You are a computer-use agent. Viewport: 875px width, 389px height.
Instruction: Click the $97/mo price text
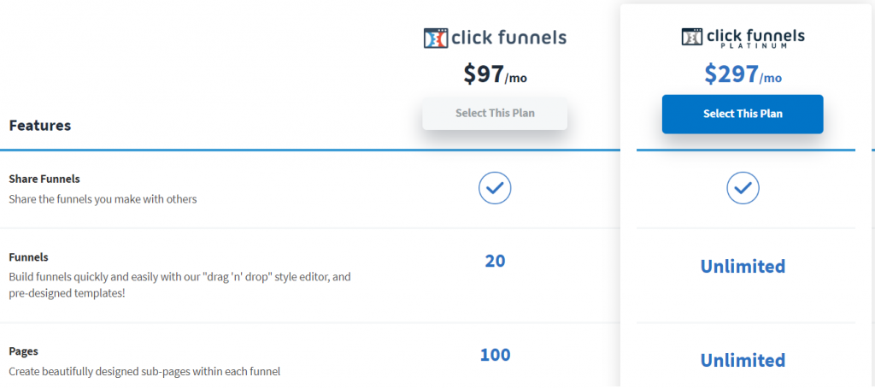495,74
